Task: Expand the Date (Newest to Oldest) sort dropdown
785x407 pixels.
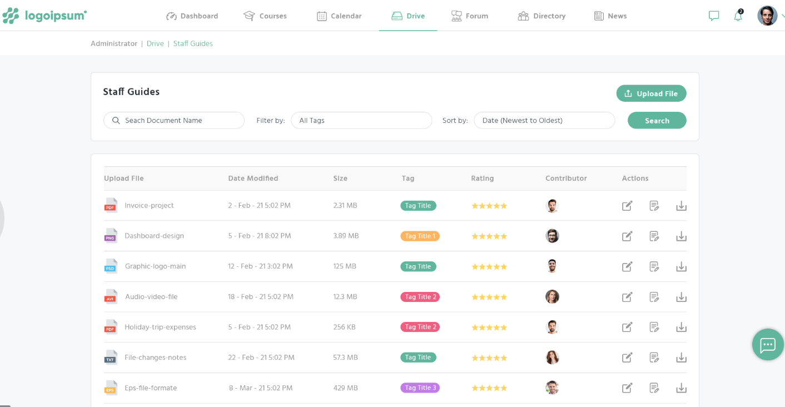Action: coord(544,121)
